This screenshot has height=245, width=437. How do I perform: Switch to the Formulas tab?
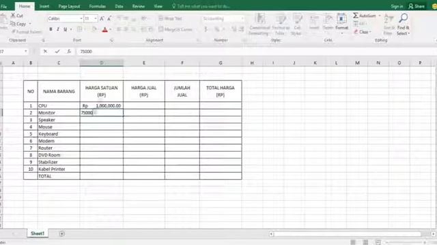pos(97,6)
